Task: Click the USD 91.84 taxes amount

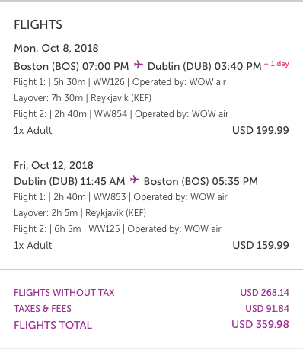Action: click(x=267, y=309)
